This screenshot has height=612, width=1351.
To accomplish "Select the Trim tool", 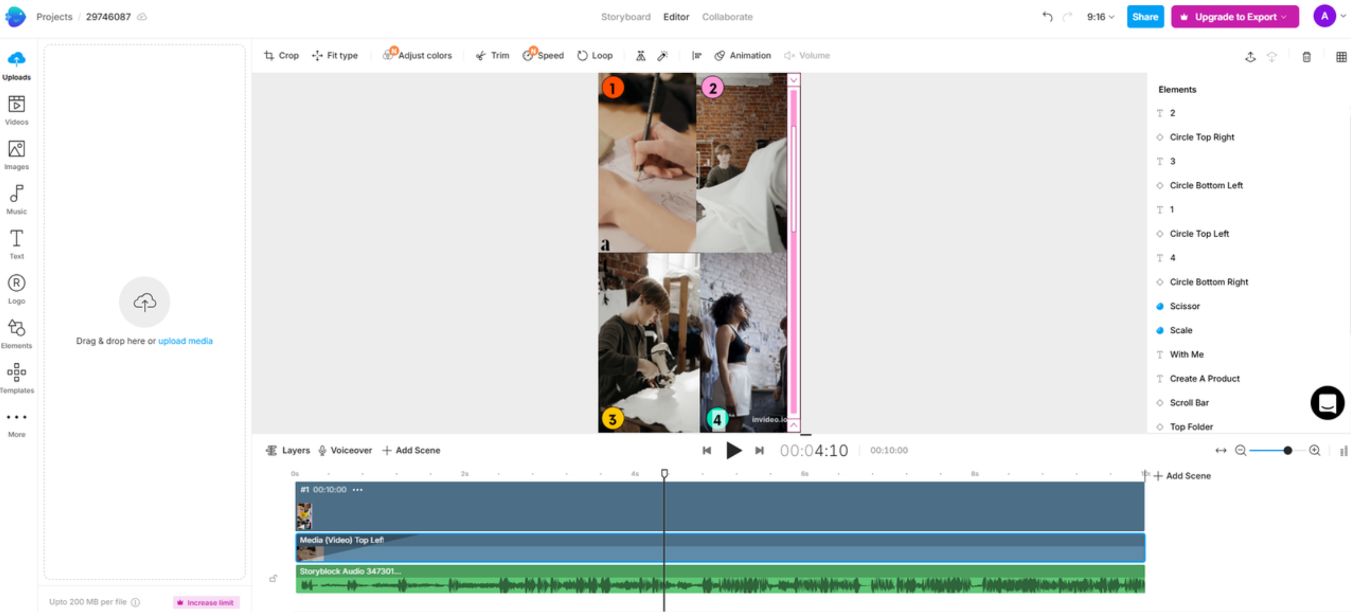I will pyautogui.click(x=492, y=56).
